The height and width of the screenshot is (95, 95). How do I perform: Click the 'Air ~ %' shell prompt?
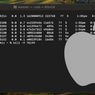[x=6, y=43]
